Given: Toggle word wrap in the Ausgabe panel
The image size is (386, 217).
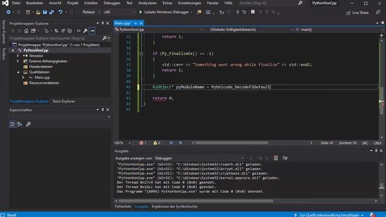Looking at the screenshot, I should [285, 158].
